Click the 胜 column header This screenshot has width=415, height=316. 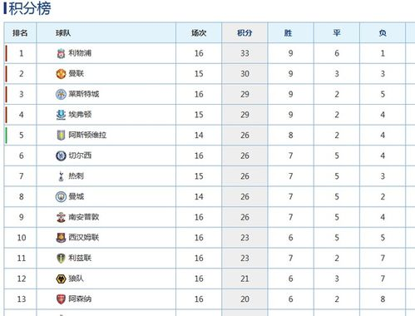tap(290, 33)
